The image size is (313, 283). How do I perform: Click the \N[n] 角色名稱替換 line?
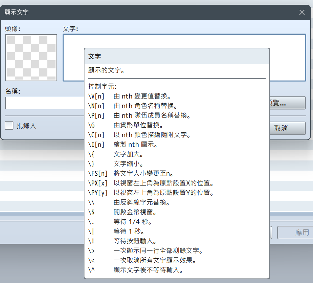click(x=133, y=106)
